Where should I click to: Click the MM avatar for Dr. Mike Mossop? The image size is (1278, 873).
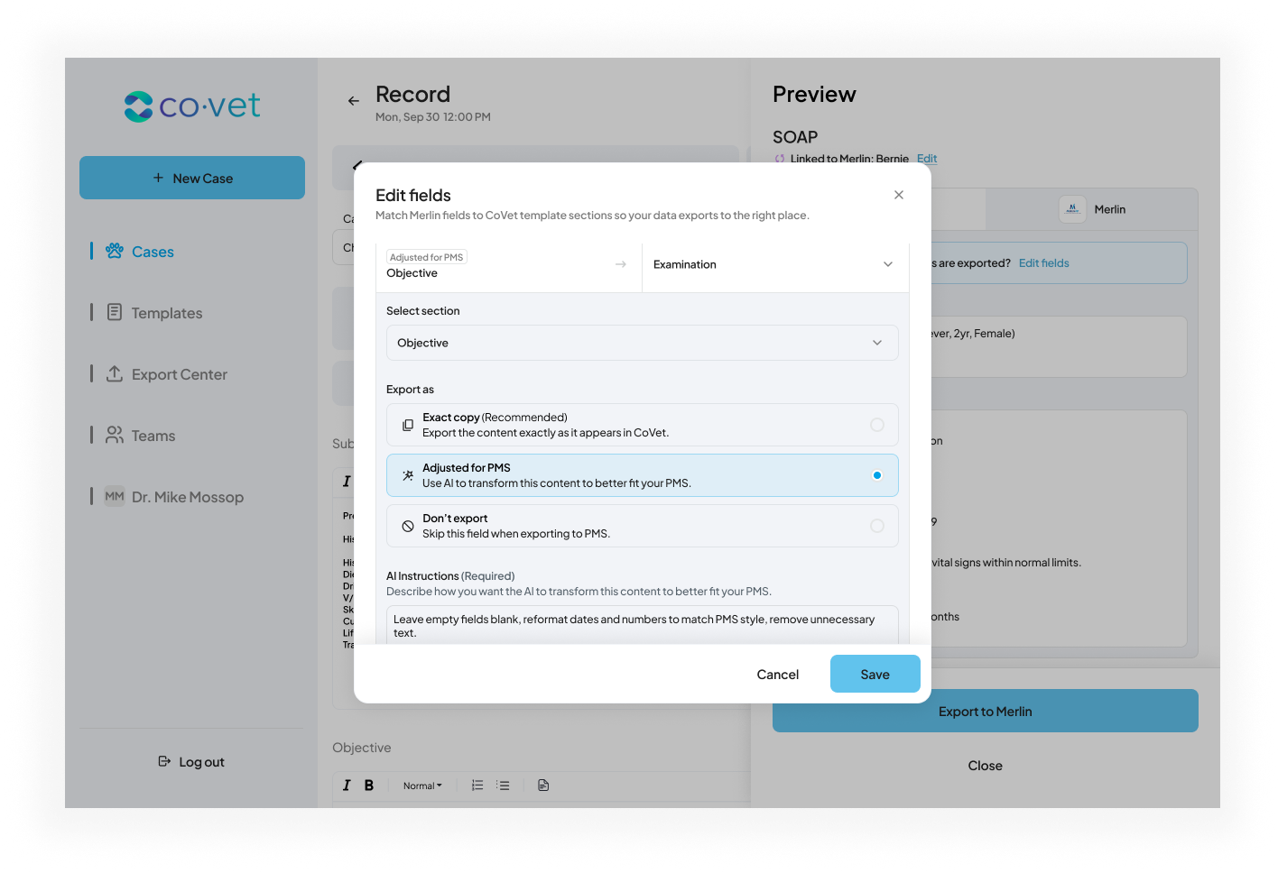(x=115, y=496)
